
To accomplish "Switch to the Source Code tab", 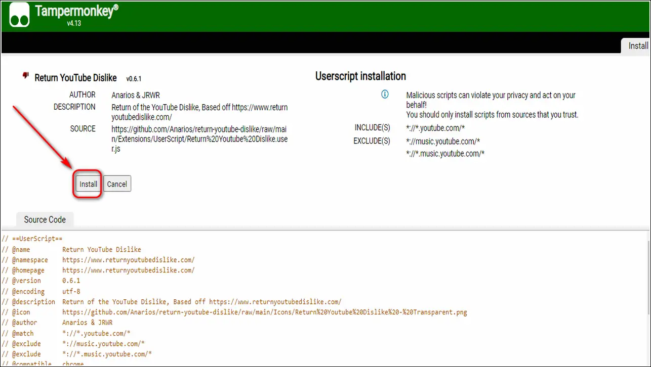I will click(45, 219).
